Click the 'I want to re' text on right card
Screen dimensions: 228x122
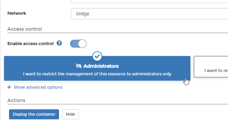216,71
